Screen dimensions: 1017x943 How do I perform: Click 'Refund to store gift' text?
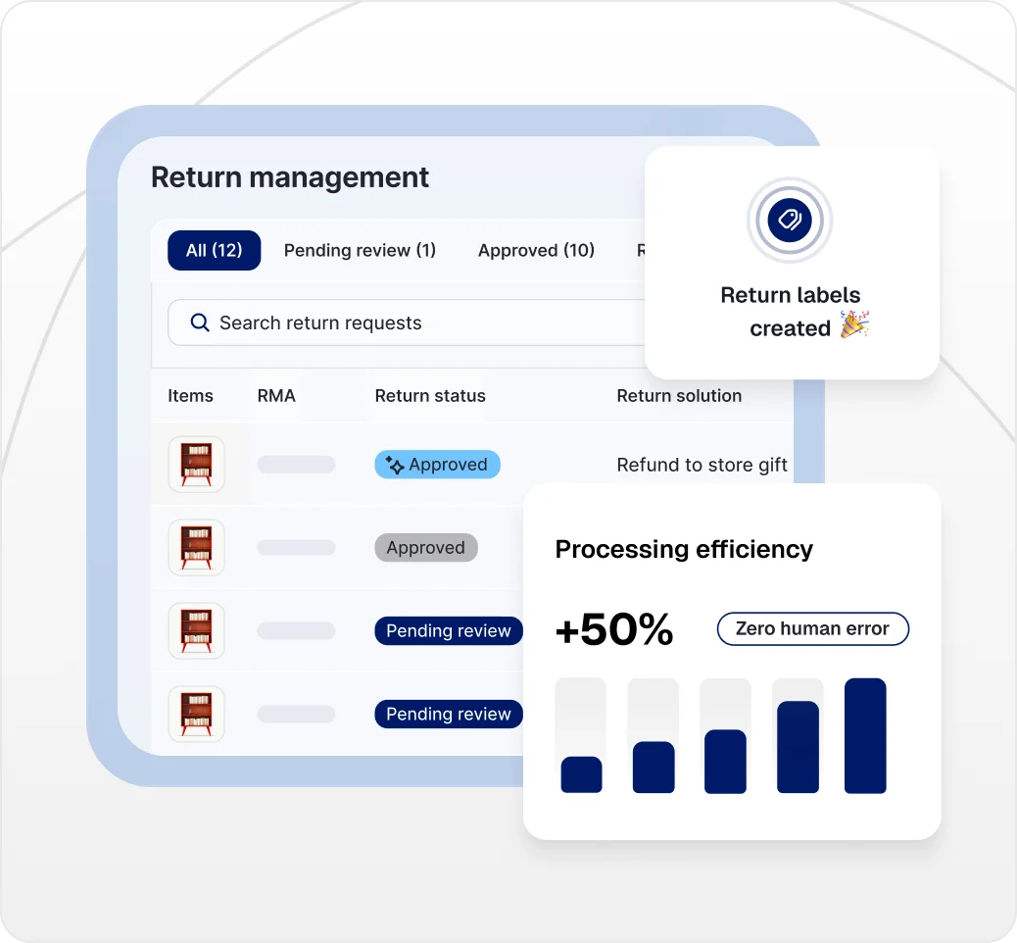[x=702, y=465]
